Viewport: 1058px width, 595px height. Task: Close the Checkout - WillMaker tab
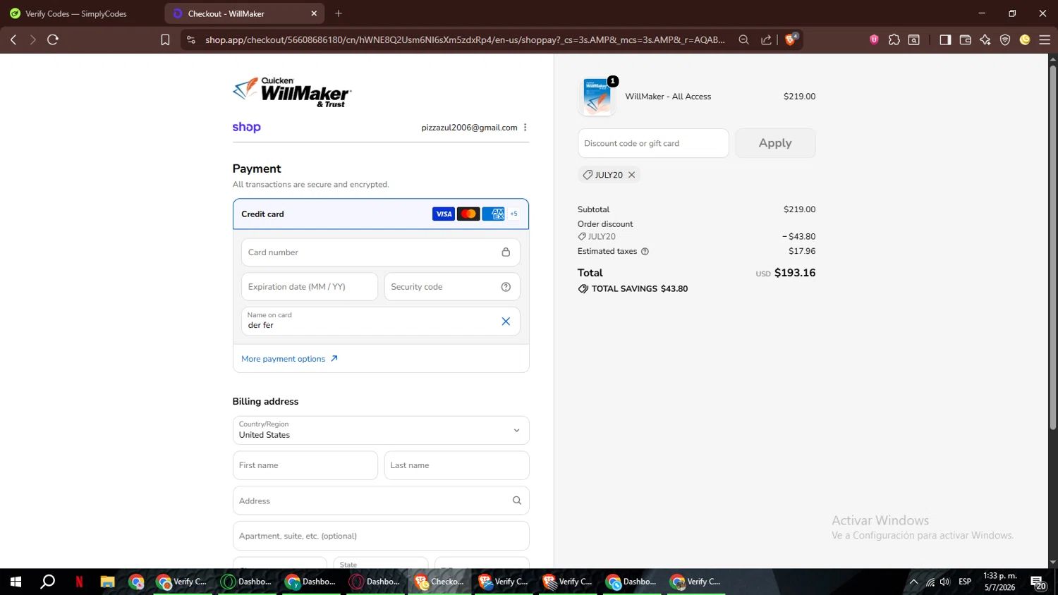click(x=314, y=13)
